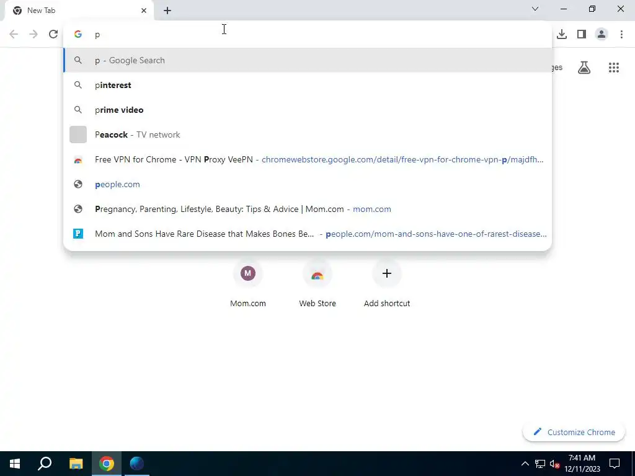Viewport: 635px width, 476px height.
Task: Open the network status tray icon
Action: pyautogui.click(x=540, y=464)
